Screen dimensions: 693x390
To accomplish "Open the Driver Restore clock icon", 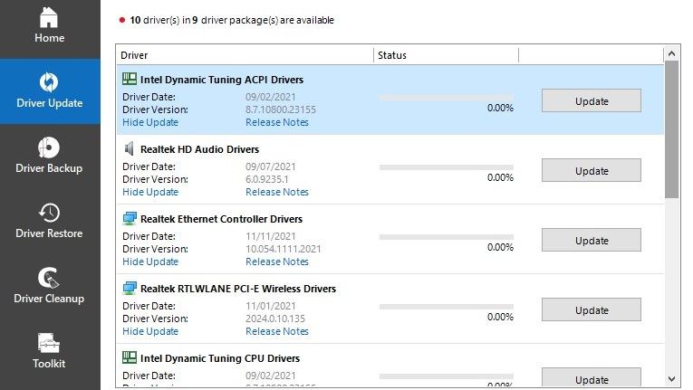I will coord(50,212).
